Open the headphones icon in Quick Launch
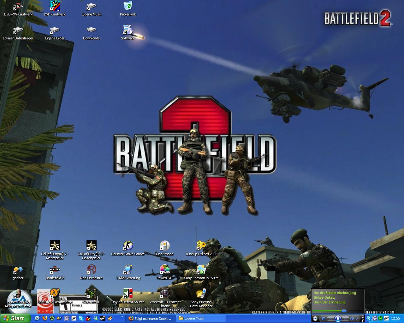This screenshot has width=404, height=323. pyautogui.click(x=67, y=318)
